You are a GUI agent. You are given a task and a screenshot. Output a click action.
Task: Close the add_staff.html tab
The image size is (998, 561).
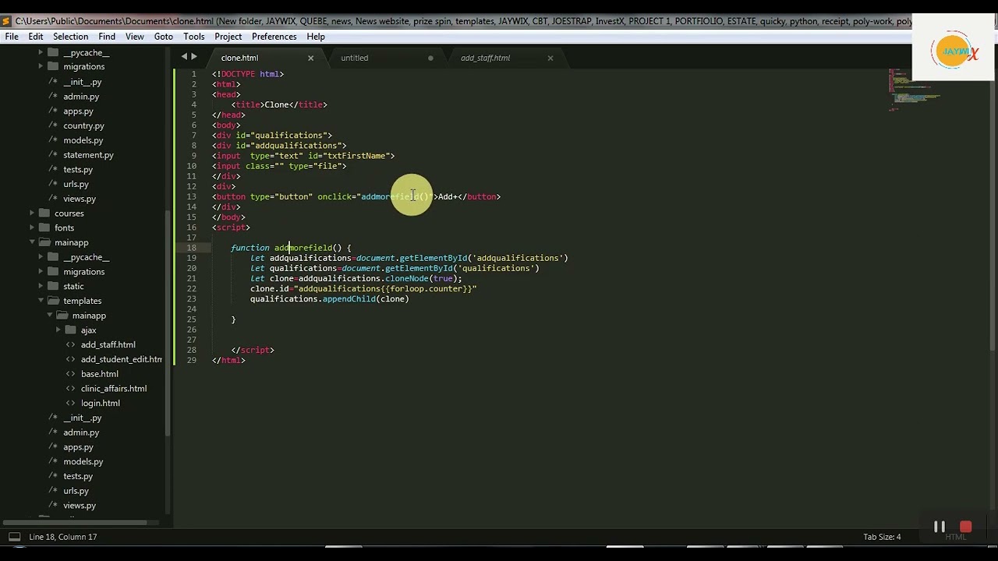550,58
